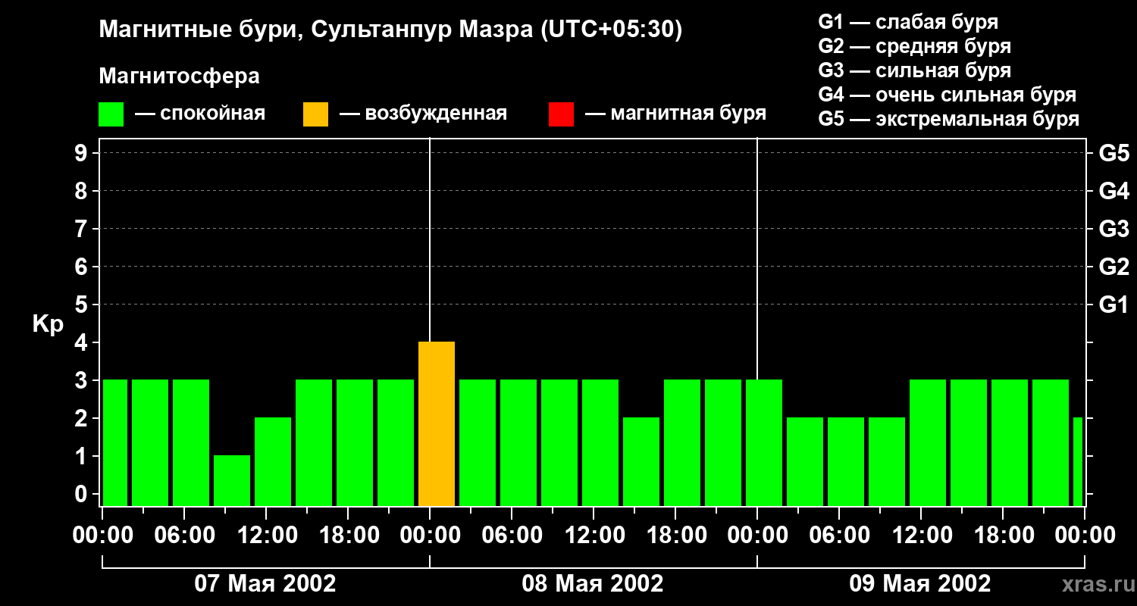The width and height of the screenshot is (1137, 606).
Task: Select the Kp 2 bar at 15:00 on 08 Мая
Action: (x=641, y=462)
